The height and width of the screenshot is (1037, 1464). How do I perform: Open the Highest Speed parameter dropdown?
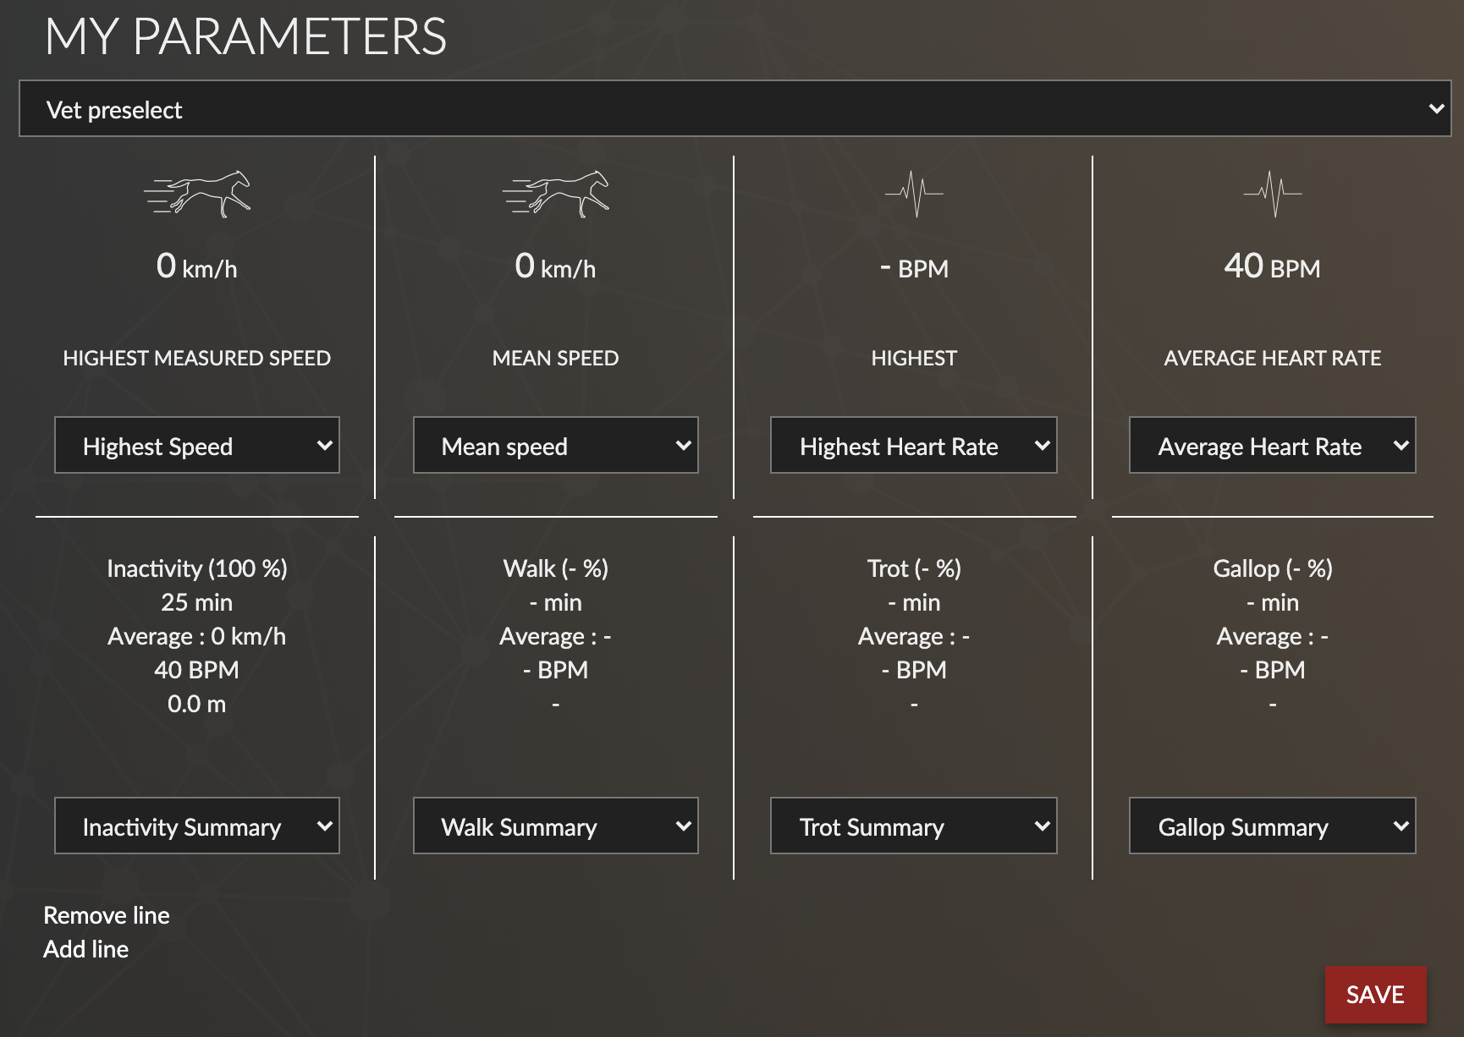click(196, 446)
